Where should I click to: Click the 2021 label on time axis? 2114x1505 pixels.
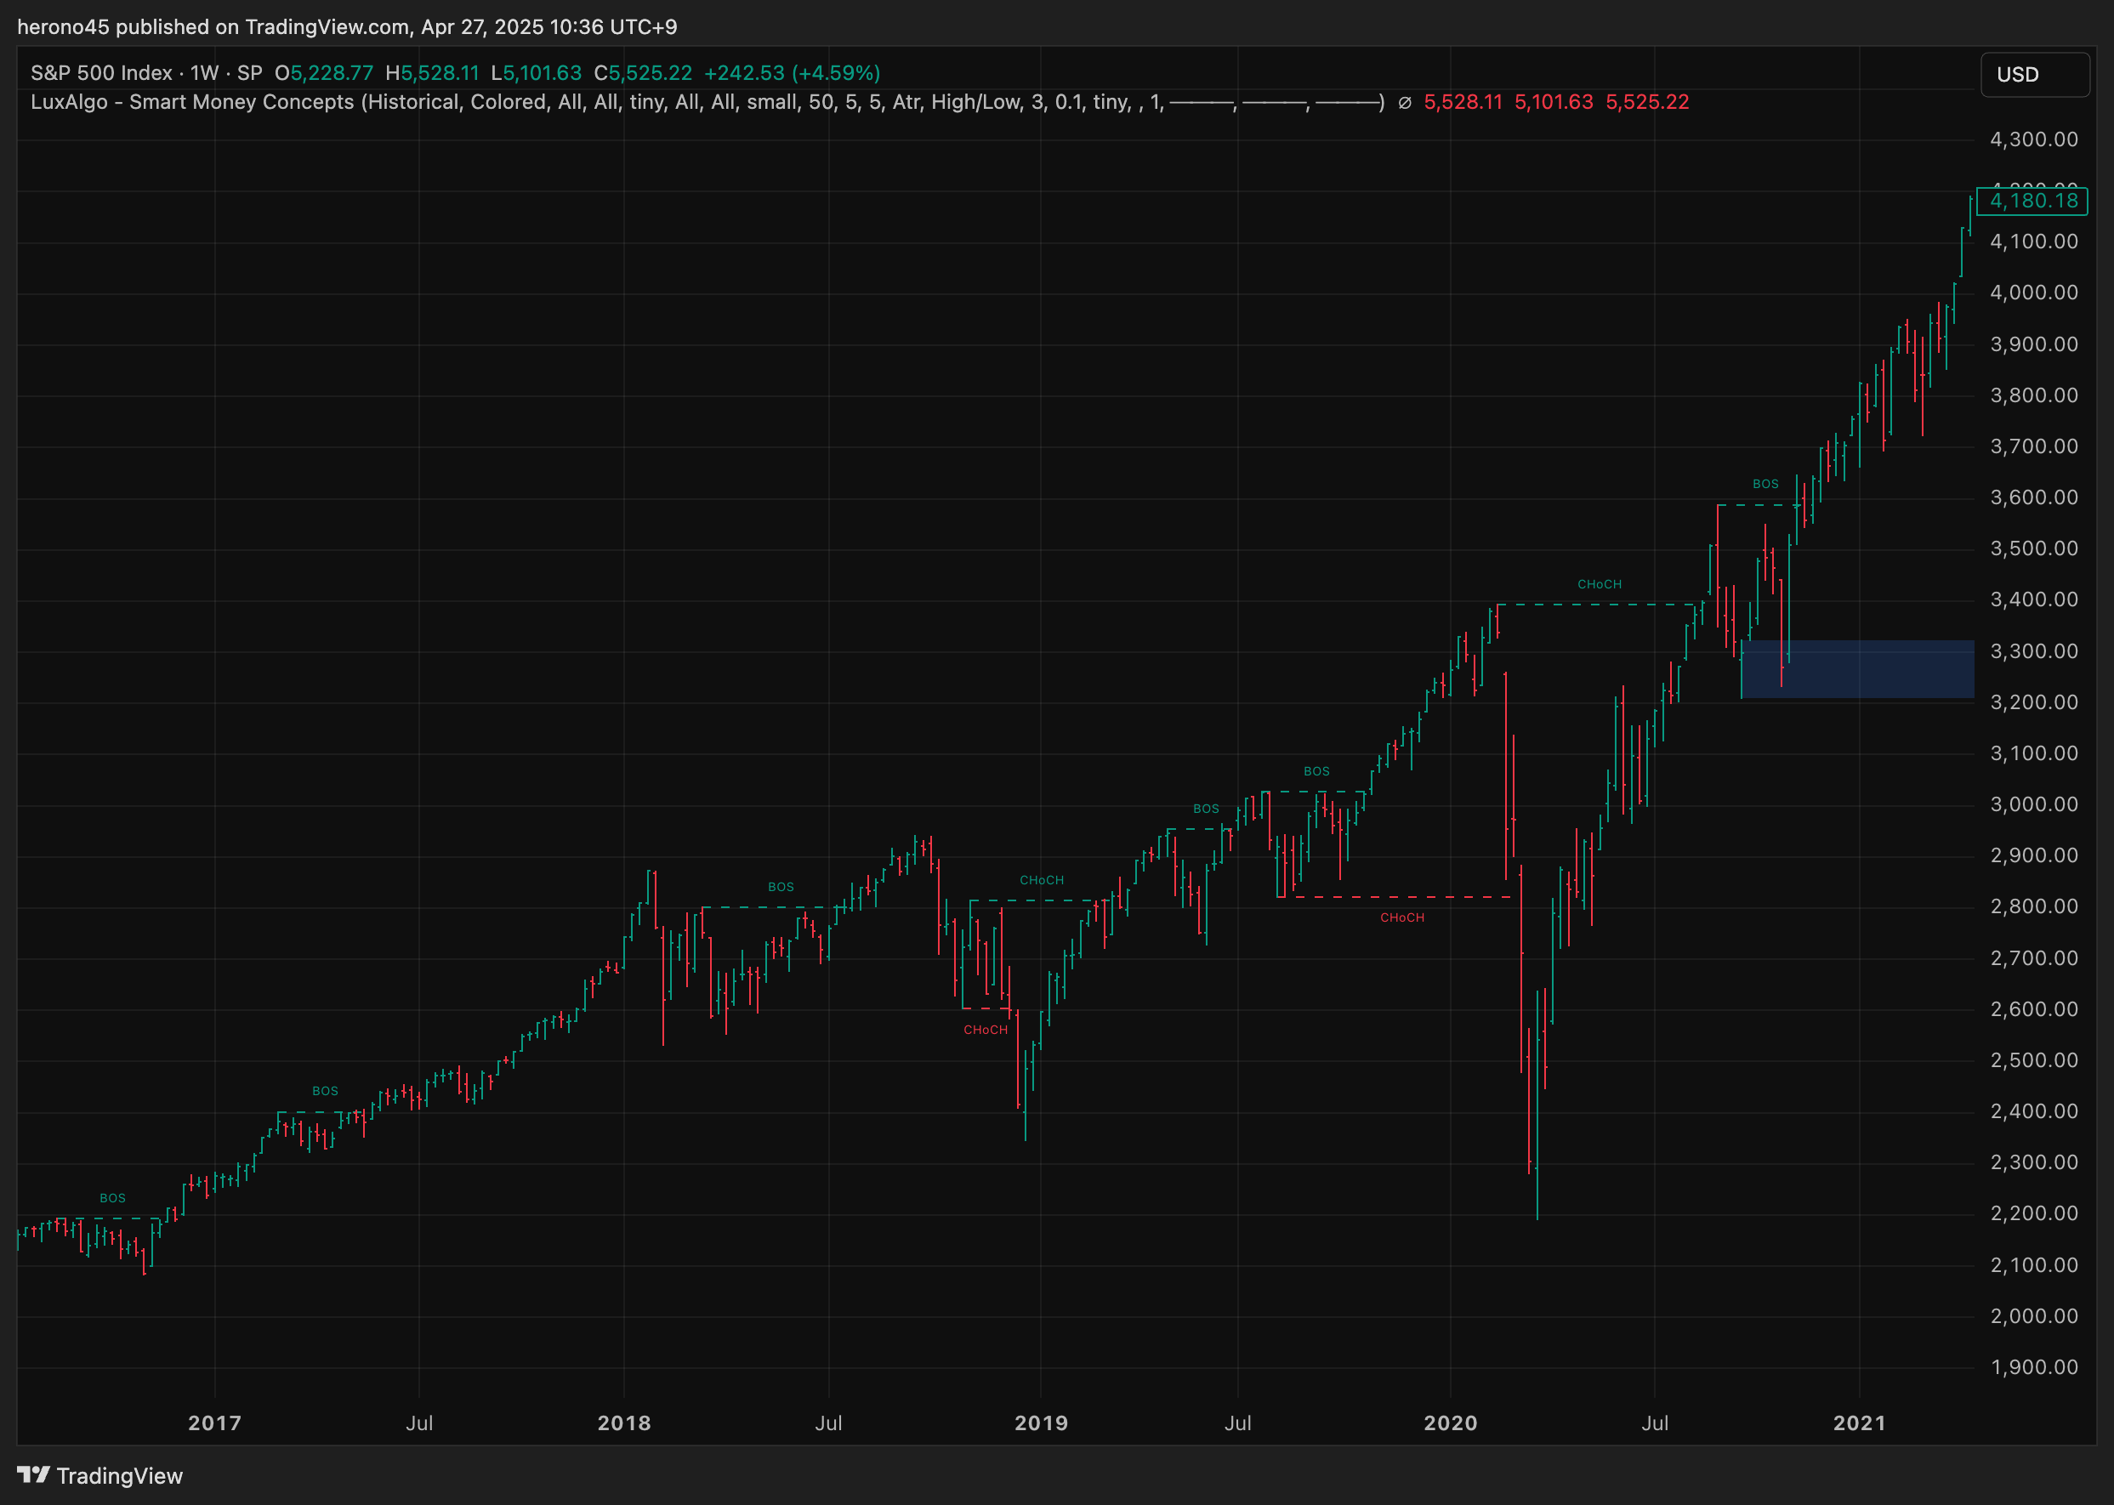pos(1859,1423)
